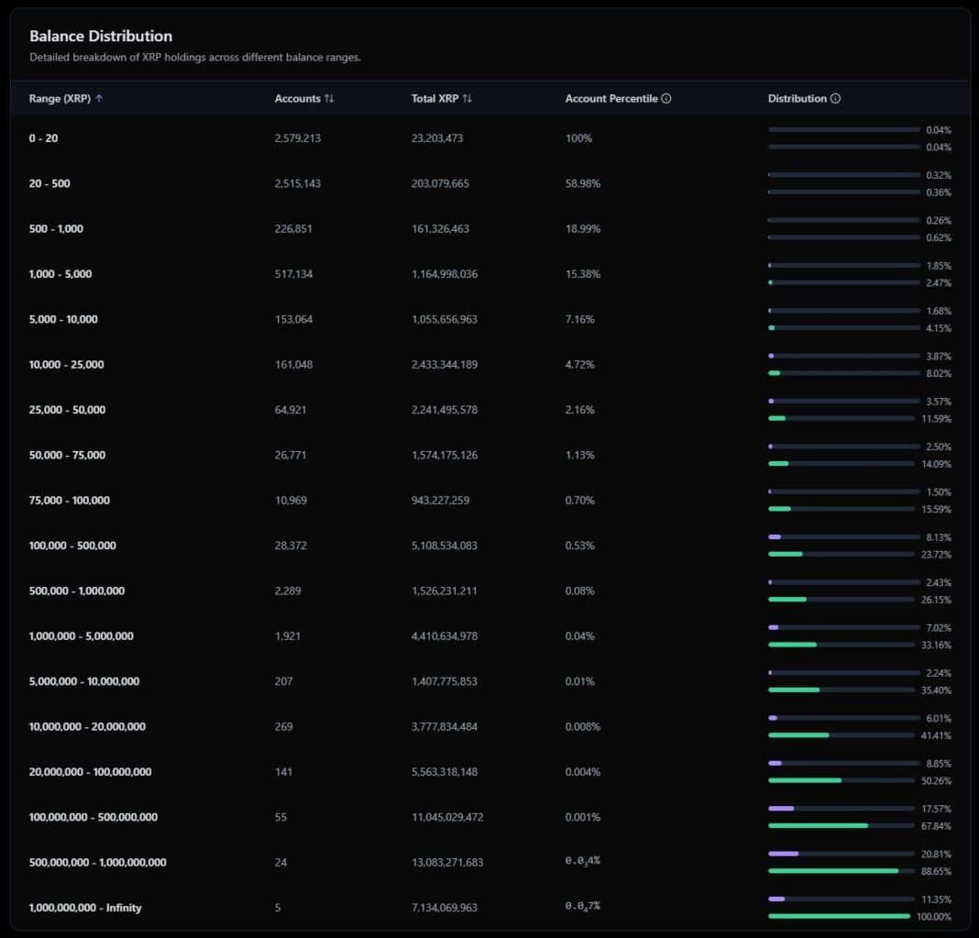Image resolution: width=979 pixels, height=938 pixels.
Task: Click the 7,134,069,963 total XRP value
Action: coord(445,908)
